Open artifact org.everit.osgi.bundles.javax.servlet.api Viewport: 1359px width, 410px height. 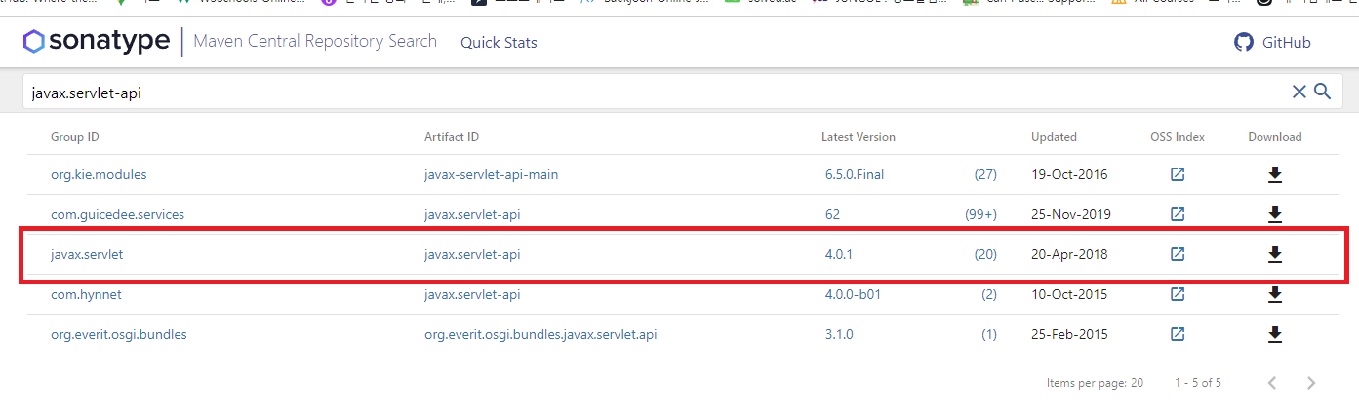(x=540, y=334)
